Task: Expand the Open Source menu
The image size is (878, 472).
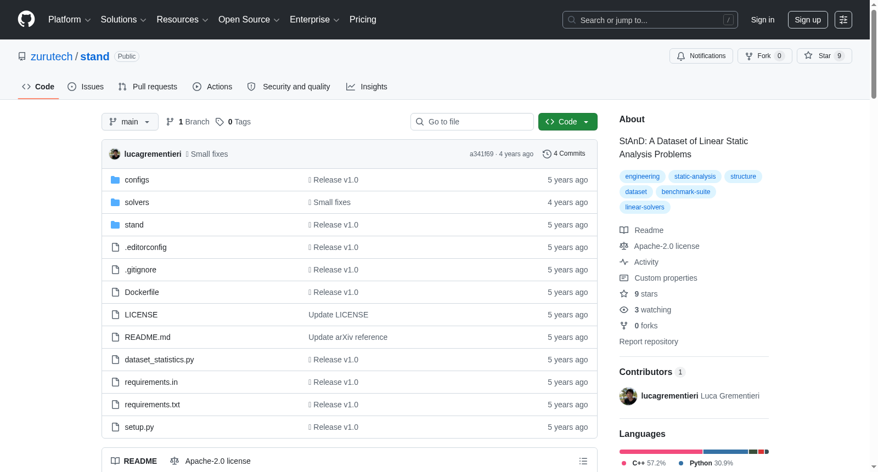Action: [249, 20]
